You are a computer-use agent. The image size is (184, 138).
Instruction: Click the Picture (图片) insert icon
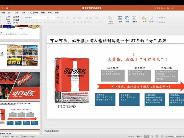click(x=120, y=18)
